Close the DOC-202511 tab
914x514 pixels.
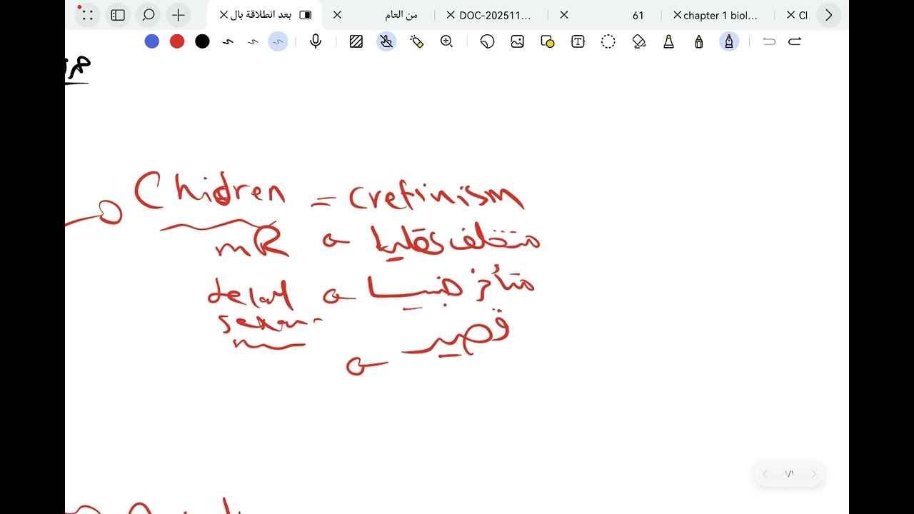point(451,15)
